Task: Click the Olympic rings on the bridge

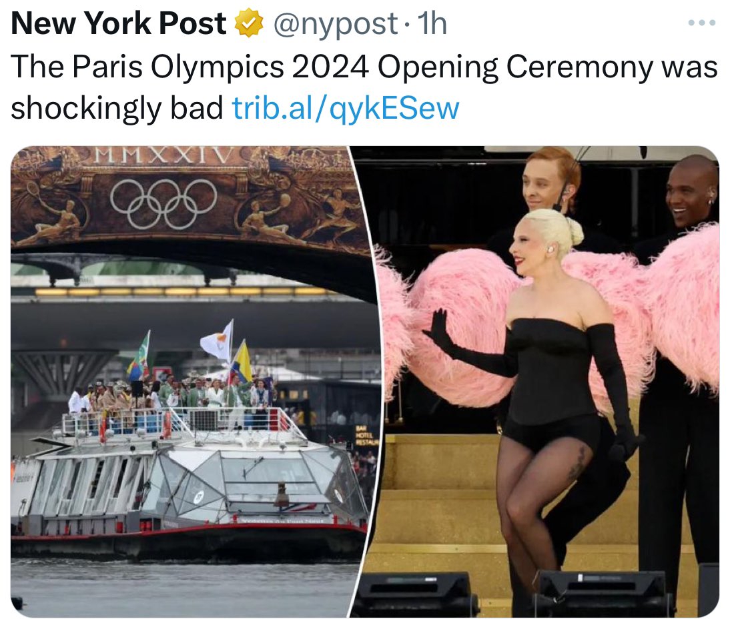Action: point(163,203)
